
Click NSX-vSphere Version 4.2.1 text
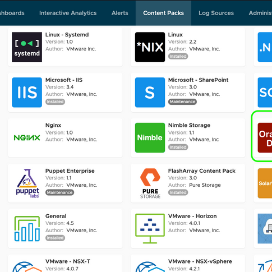[184, 269]
